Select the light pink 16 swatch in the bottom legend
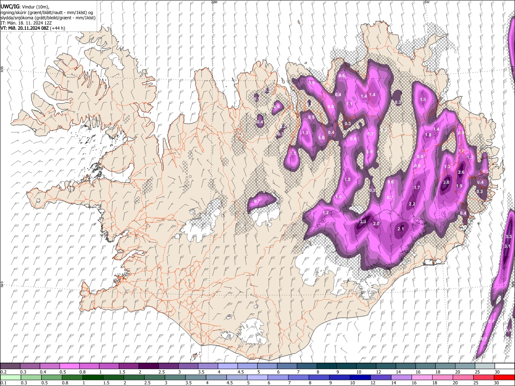This screenshot has height=386, width=515. point(422,377)
